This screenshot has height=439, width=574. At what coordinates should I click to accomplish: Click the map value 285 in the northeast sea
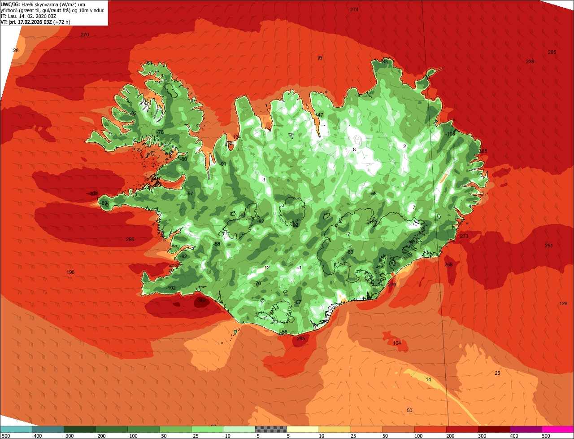click(x=552, y=52)
